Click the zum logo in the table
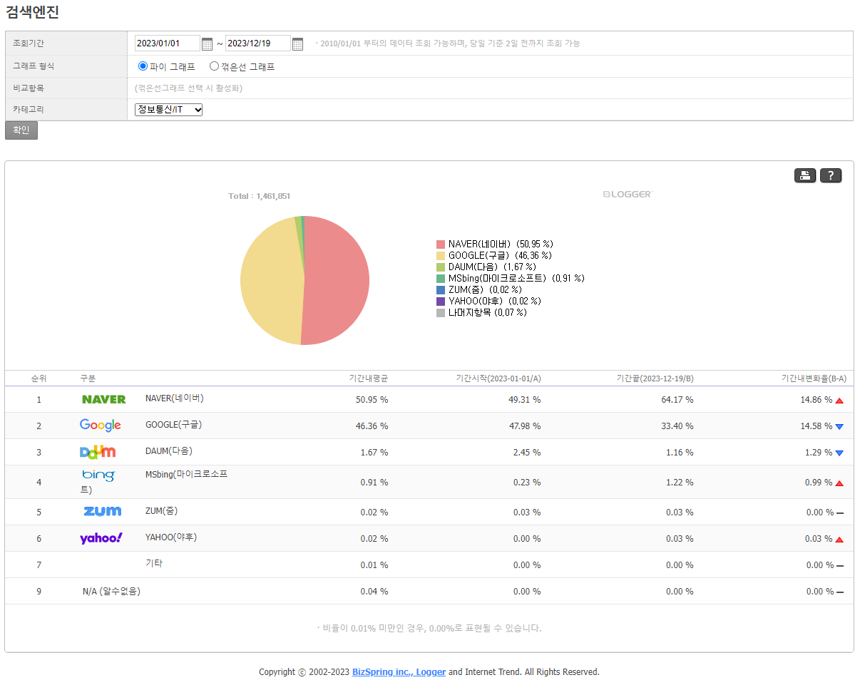 tap(103, 512)
